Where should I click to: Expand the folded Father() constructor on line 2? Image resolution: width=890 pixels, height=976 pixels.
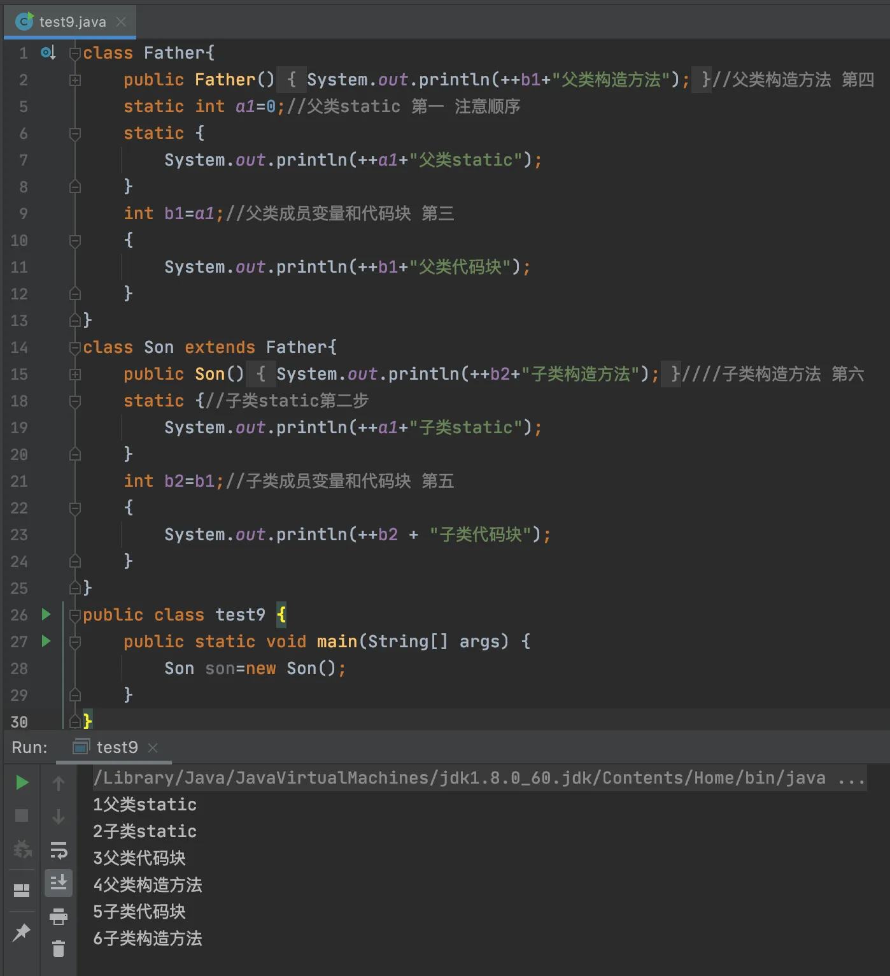tap(75, 80)
